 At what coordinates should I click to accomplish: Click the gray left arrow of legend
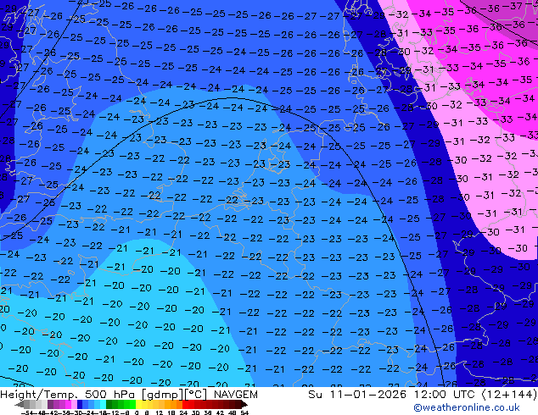(x=20, y=405)
